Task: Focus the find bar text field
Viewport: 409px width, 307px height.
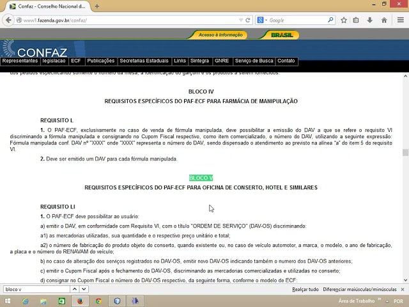Action: pyautogui.click(x=36, y=289)
